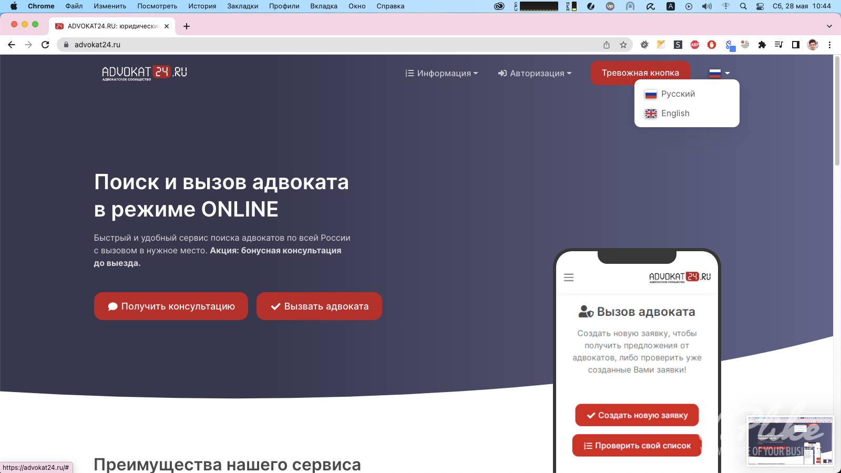Click the red hand blocker extension
This screenshot has width=841, height=473.
coord(712,45)
